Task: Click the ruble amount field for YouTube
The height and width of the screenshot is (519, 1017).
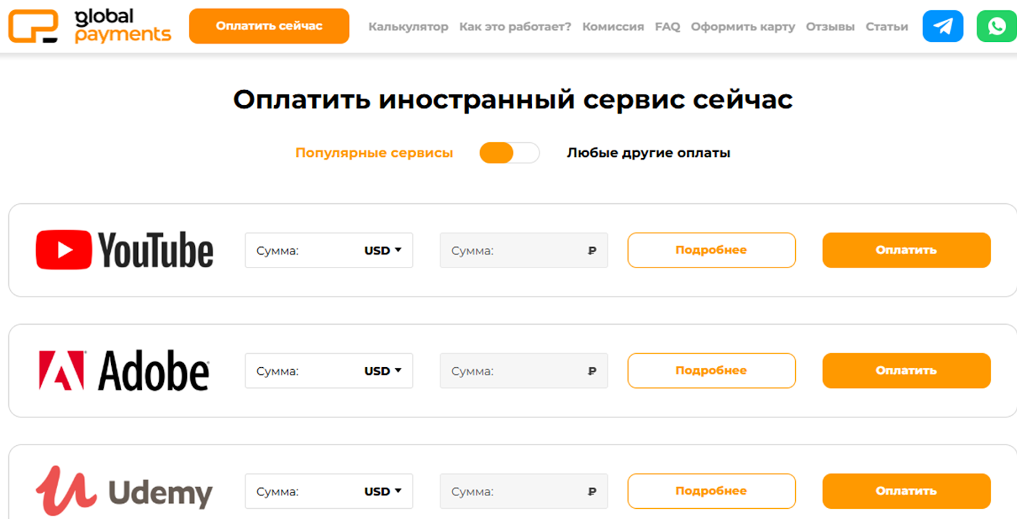Action: pyautogui.click(x=515, y=250)
